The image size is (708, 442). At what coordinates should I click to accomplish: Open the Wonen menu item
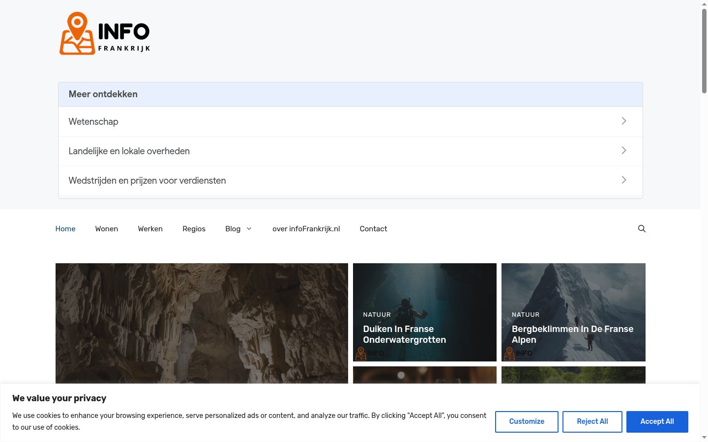click(x=107, y=229)
